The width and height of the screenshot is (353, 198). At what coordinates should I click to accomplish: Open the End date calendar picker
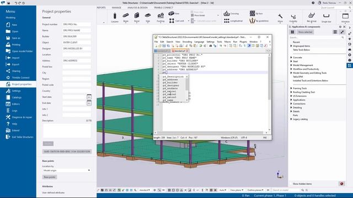pyautogui.click(x=89, y=103)
